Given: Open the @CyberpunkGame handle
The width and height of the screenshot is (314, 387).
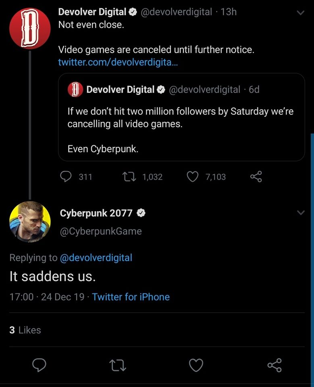Looking at the screenshot, I should tap(101, 231).
